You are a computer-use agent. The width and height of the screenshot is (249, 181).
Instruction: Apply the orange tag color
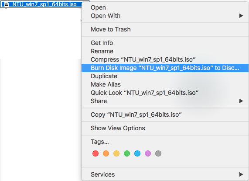[106, 153]
